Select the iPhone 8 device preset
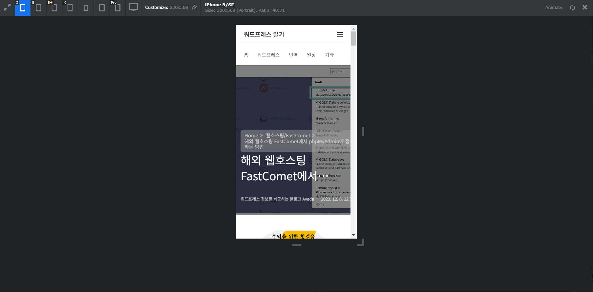The image size is (593, 292). [38, 8]
